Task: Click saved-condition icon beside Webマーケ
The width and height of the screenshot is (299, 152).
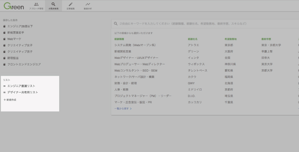Action: tap(4, 39)
